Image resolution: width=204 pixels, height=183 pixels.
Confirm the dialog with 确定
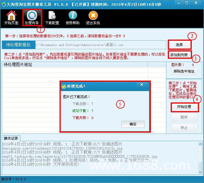pos(133,124)
